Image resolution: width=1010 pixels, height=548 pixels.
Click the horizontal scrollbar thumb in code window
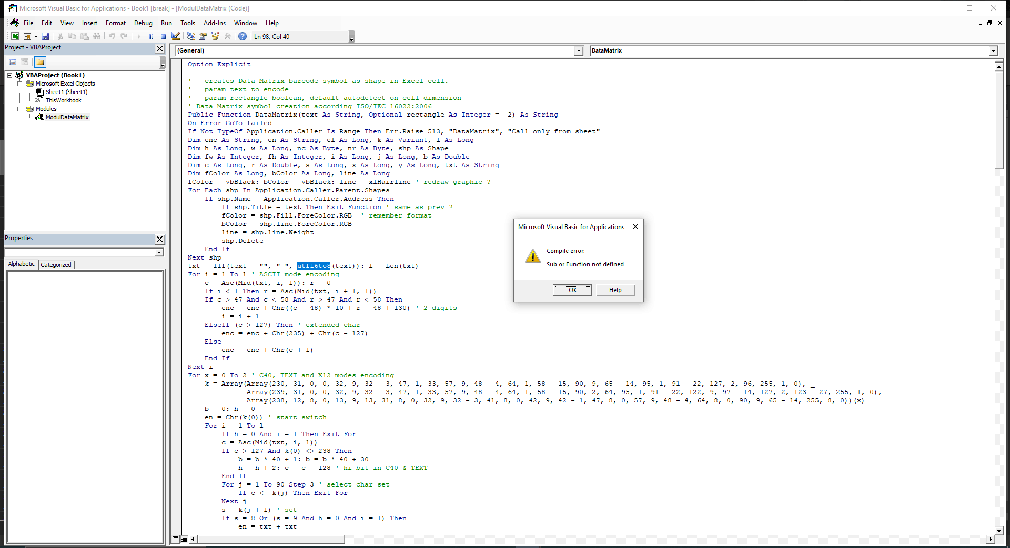pos(271,539)
